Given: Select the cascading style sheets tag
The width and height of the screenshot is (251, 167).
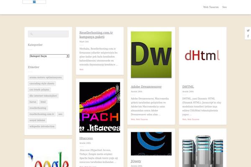Looking at the screenshot, I should [42, 83].
